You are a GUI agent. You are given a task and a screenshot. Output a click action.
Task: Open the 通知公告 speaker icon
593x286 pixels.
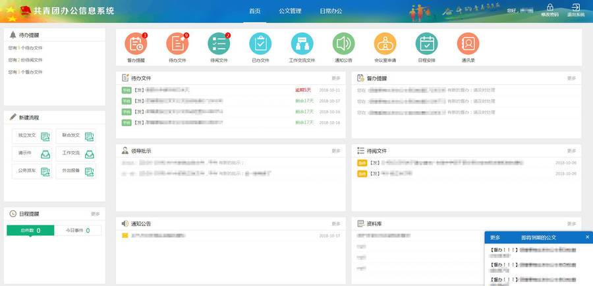click(343, 44)
